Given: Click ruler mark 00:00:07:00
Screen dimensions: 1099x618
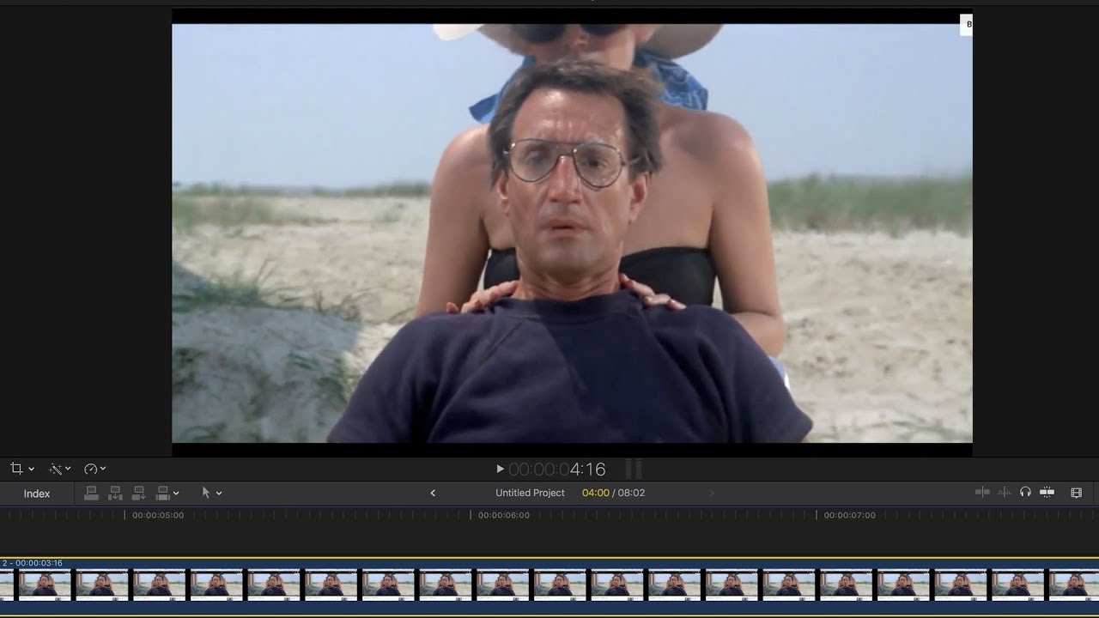Looking at the screenshot, I should click(850, 515).
